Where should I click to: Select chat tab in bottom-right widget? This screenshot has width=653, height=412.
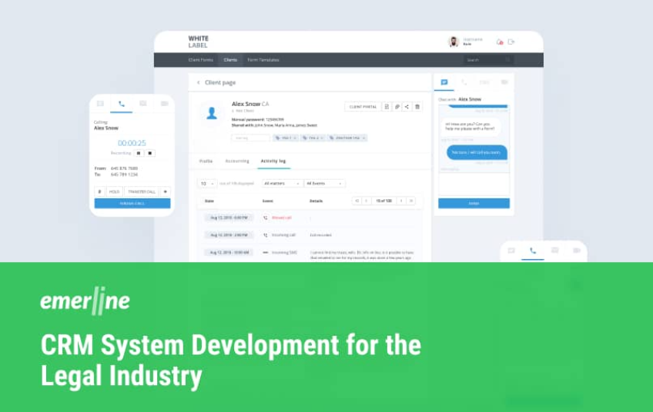[x=511, y=251]
